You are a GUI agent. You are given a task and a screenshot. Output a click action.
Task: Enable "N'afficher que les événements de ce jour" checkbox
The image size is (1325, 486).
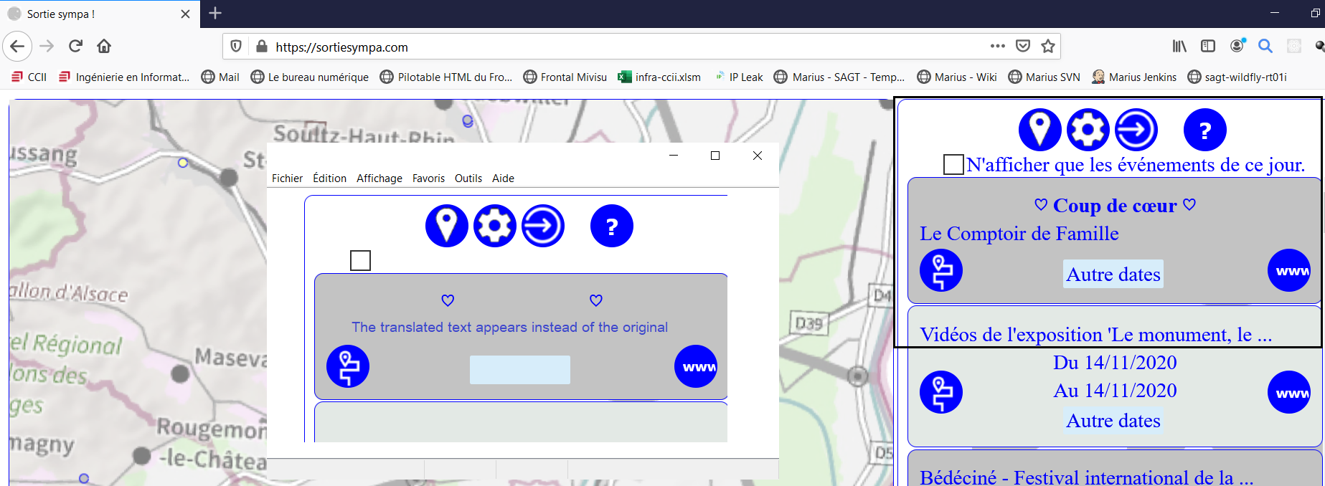click(953, 164)
